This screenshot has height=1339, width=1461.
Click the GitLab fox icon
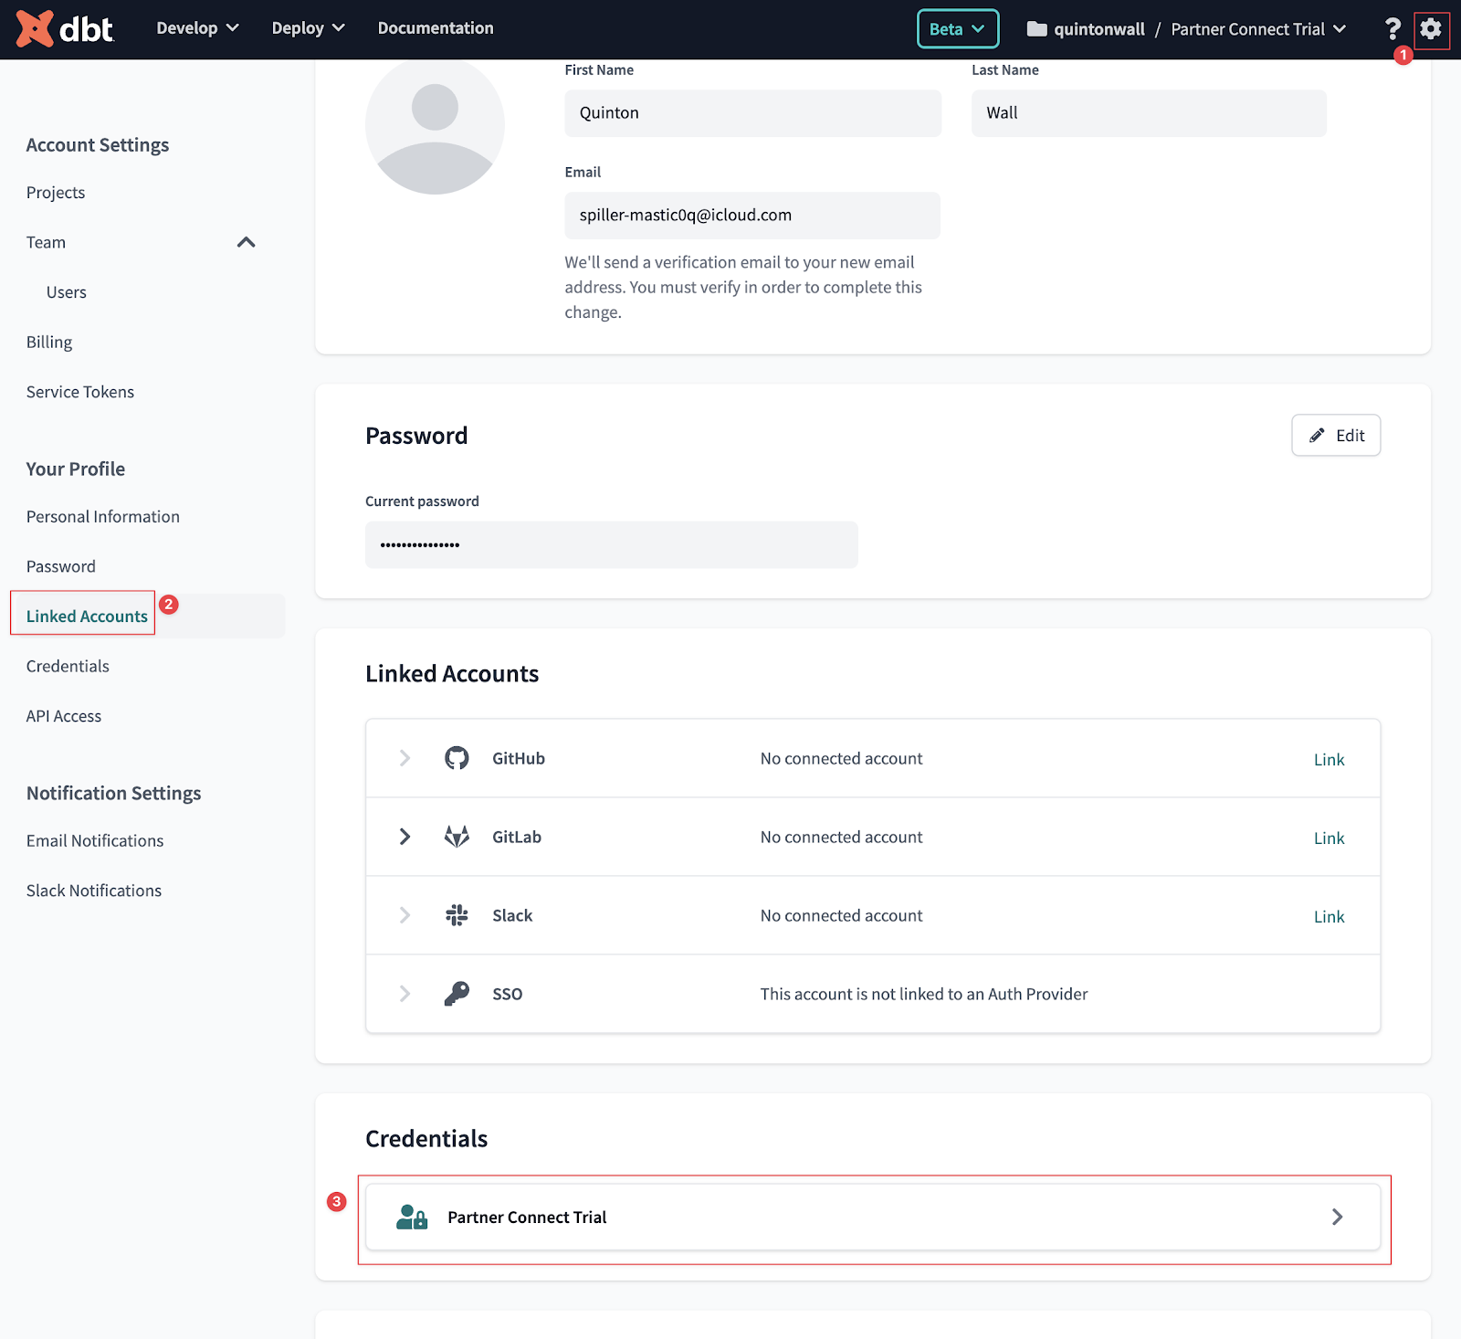click(x=457, y=837)
